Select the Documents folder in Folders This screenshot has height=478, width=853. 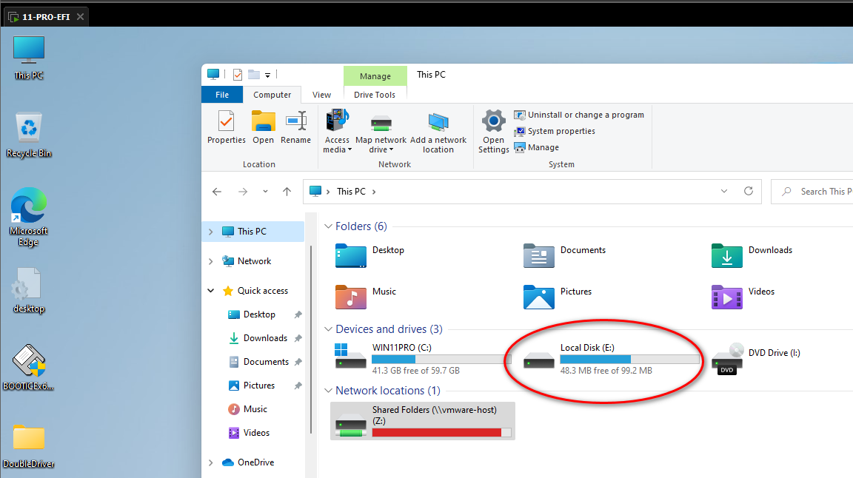[x=565, y=255]
